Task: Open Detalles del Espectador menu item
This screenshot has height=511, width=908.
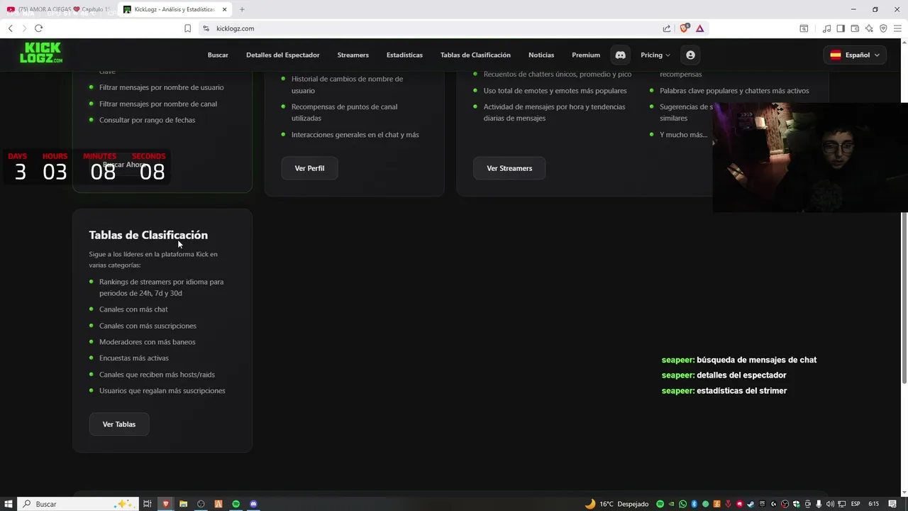Action: 282,55
